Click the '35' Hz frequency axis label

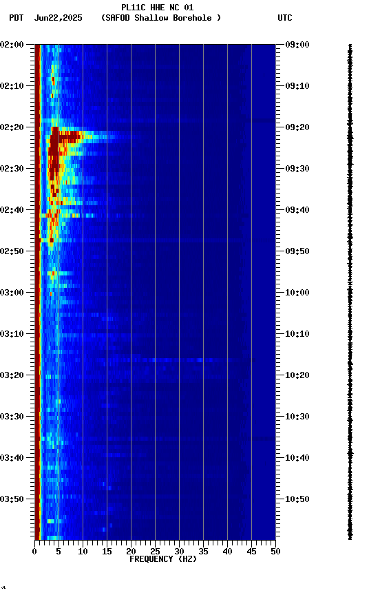tap(203, 552)
